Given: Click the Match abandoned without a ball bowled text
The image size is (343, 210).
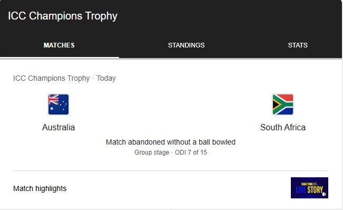Looking at the screenshot, I should click(171, 142).
